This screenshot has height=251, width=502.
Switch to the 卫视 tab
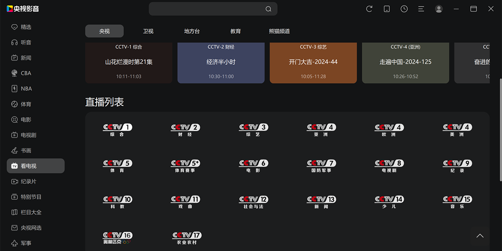coord(148,31)
